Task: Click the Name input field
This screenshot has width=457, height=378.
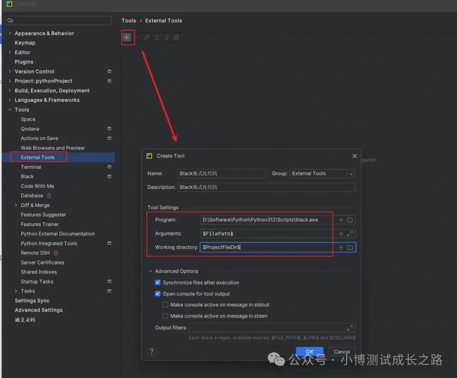Action: 221,173
